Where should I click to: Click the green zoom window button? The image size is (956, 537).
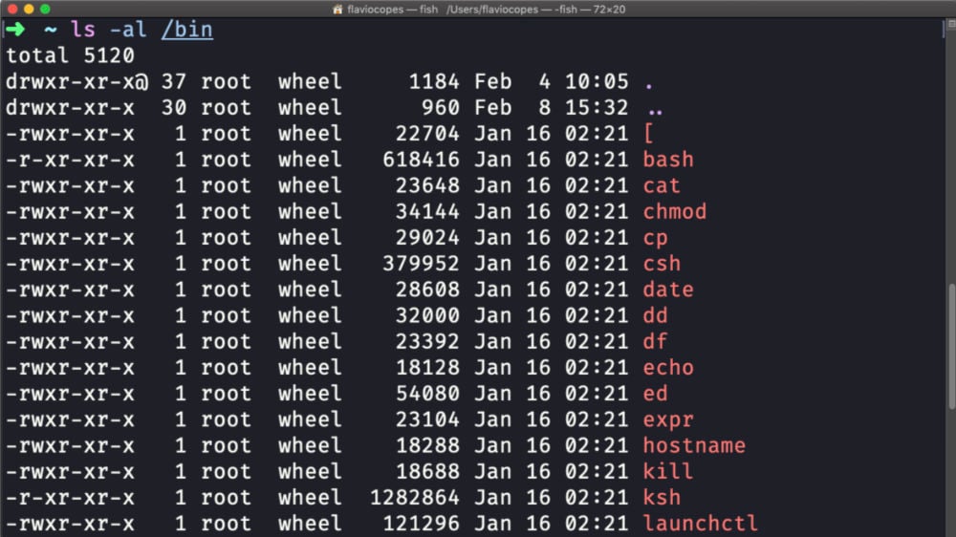click(x=45, y=10)
